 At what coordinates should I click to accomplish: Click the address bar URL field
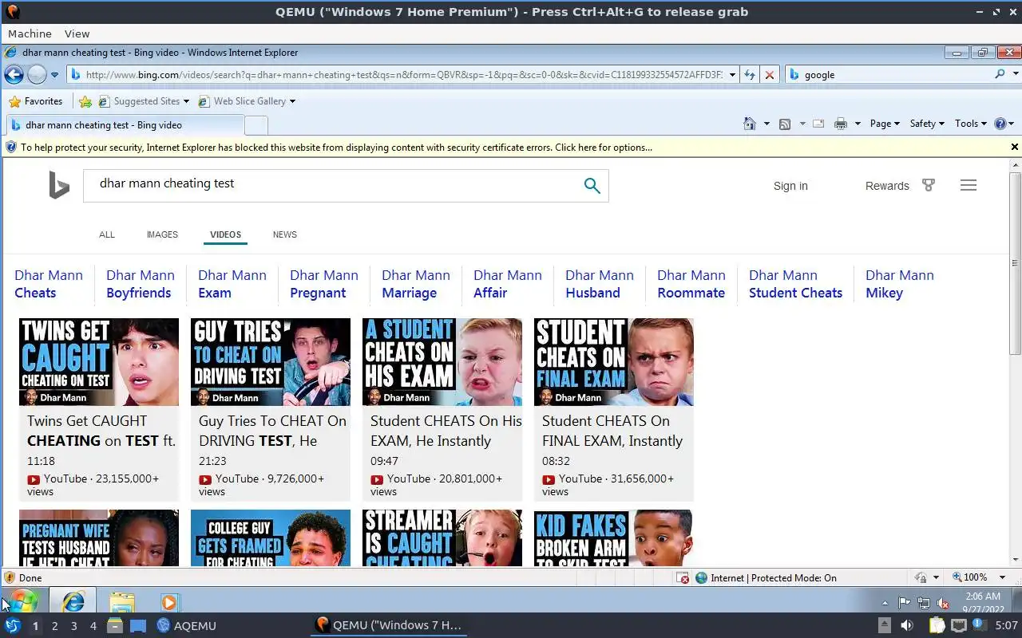403,75
